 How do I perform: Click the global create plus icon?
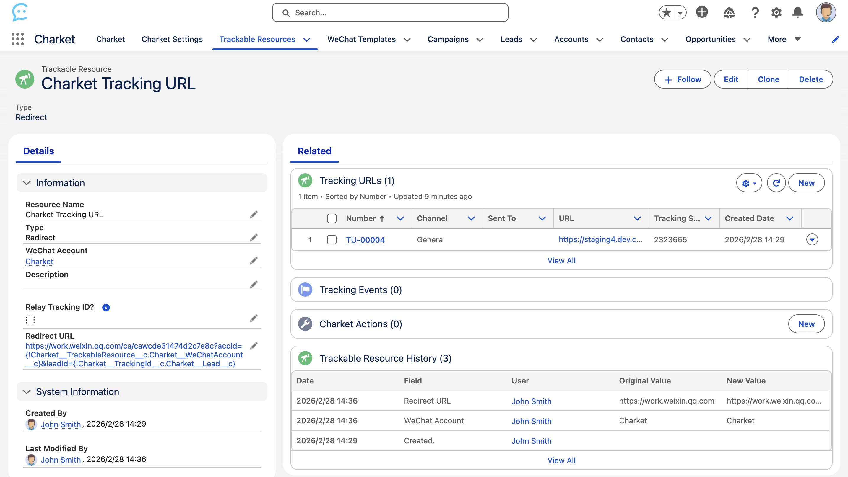[702, 12]
